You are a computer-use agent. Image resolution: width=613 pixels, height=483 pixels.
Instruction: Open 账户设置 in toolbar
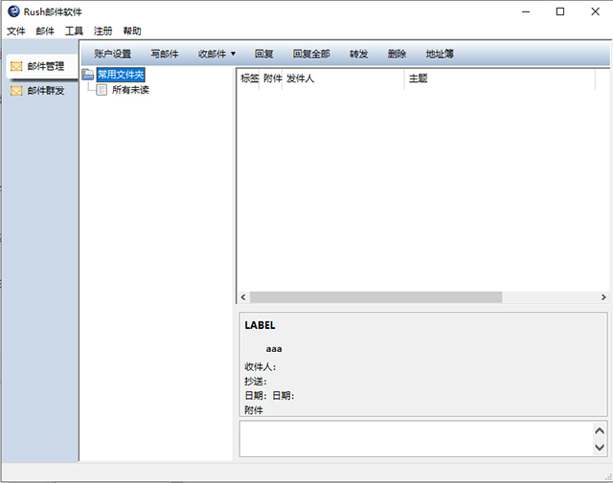click(113, 54)
